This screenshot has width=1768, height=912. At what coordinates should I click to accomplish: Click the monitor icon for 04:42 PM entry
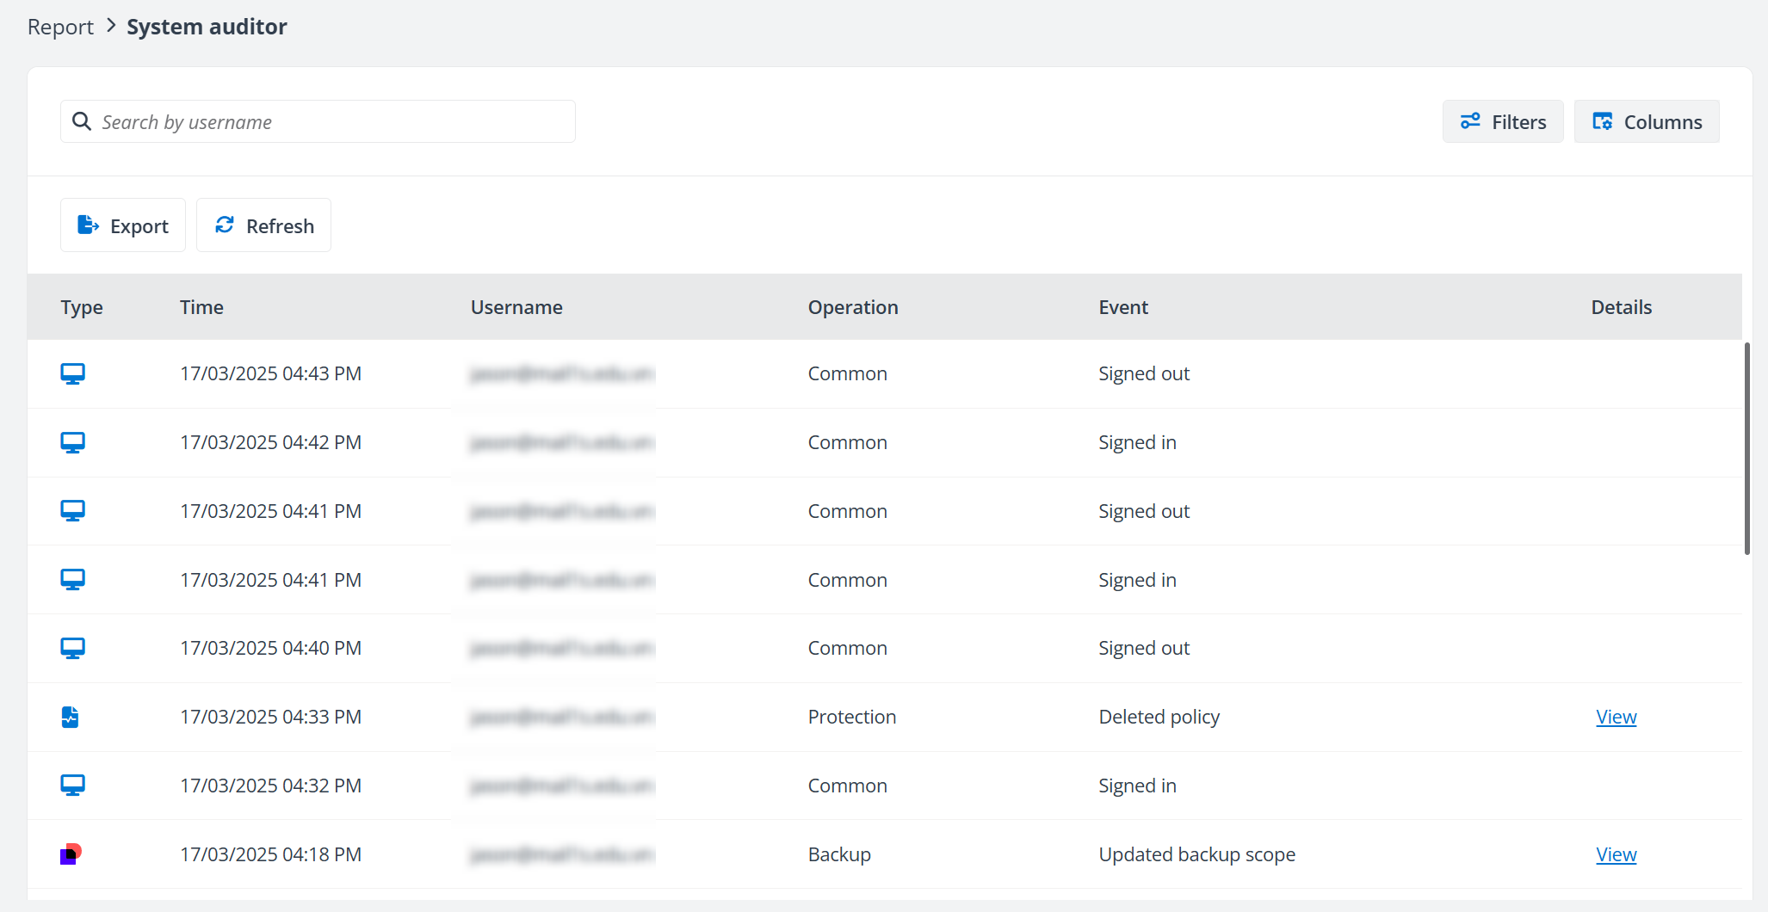(72, 442)
